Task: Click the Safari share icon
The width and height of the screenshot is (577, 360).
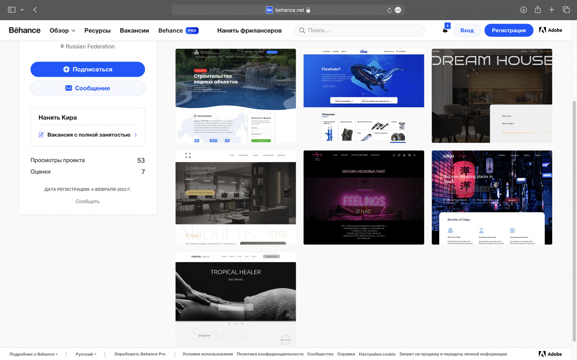Action: [x=538, y=10]
